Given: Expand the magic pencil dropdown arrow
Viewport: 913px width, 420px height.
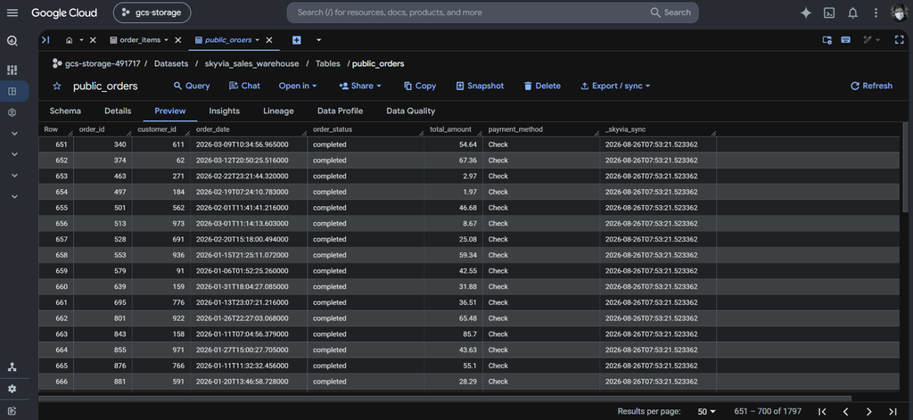Looking at the screenshot, I should (x=878, y=39).
